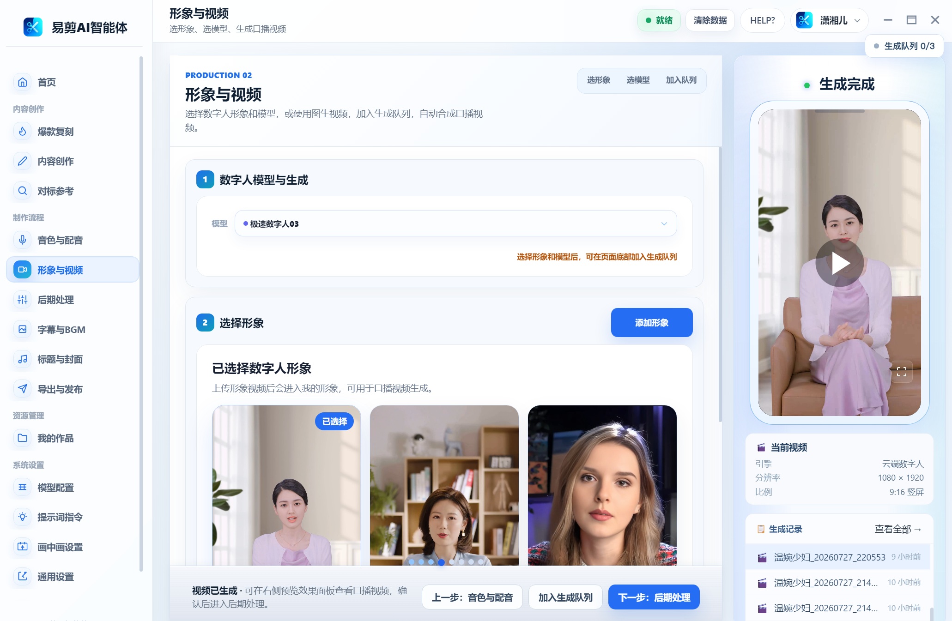Open 后期处理 sliders icon
The width and height of the screenshot is (952, 621).
pyautogui.click(x=22, y=300)
